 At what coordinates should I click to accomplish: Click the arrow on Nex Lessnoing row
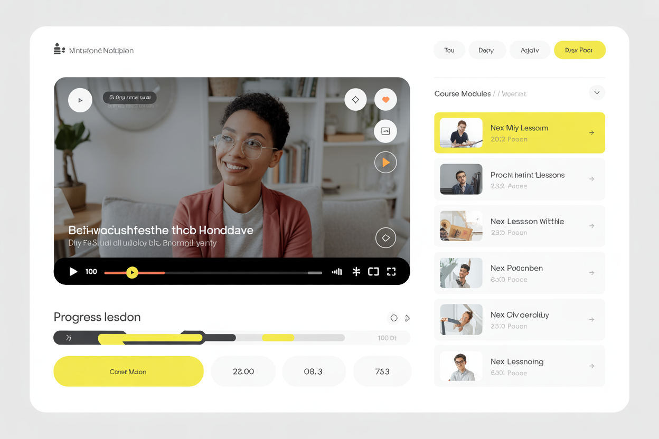click(x=591, y=366)
